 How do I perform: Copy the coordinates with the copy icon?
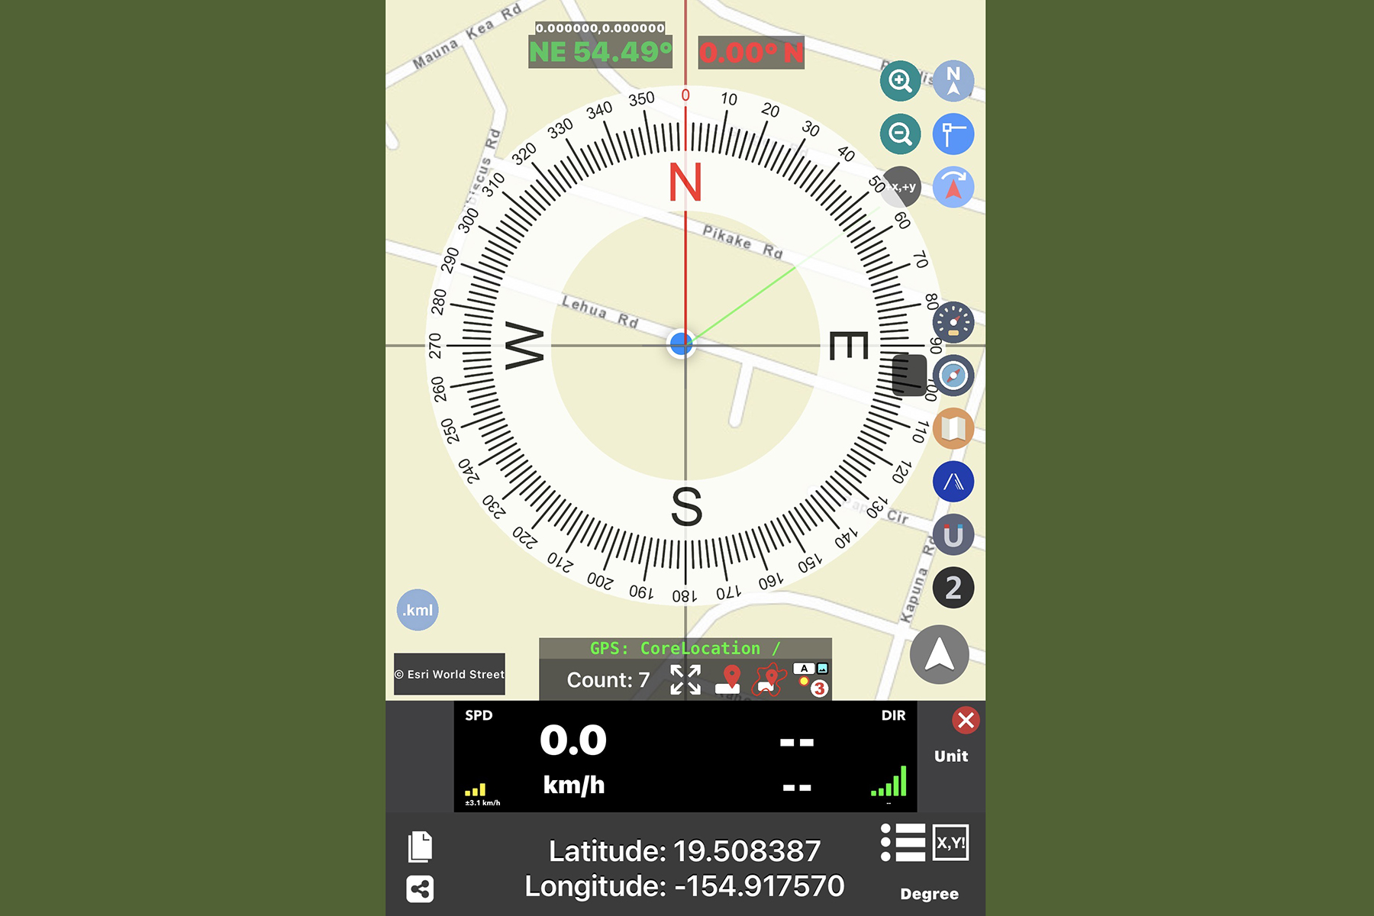pos(420,846)
